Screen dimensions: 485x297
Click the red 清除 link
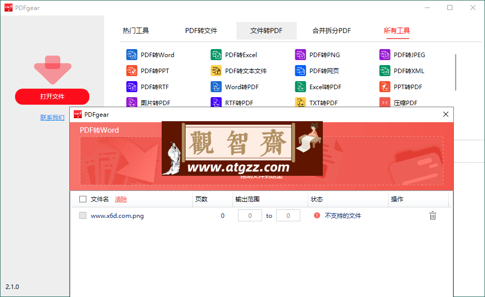tap(121, 199)
